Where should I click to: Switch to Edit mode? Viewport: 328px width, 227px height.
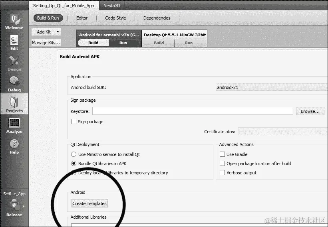pos(14,43)
